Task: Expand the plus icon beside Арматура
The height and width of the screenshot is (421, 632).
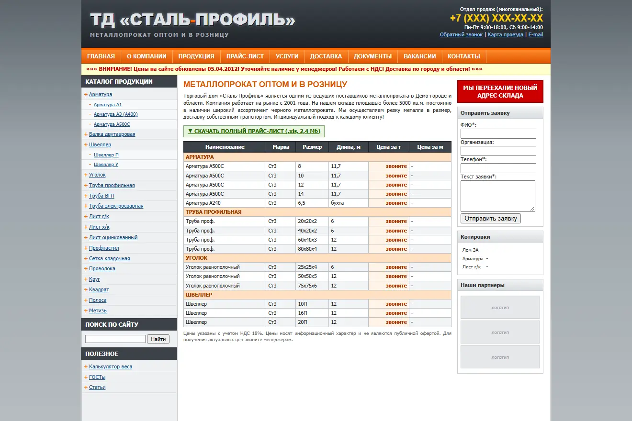Action: tap(86, 95)
